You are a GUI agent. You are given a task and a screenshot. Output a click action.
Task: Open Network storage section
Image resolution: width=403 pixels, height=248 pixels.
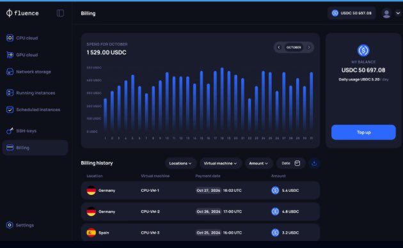click(33, 72)
